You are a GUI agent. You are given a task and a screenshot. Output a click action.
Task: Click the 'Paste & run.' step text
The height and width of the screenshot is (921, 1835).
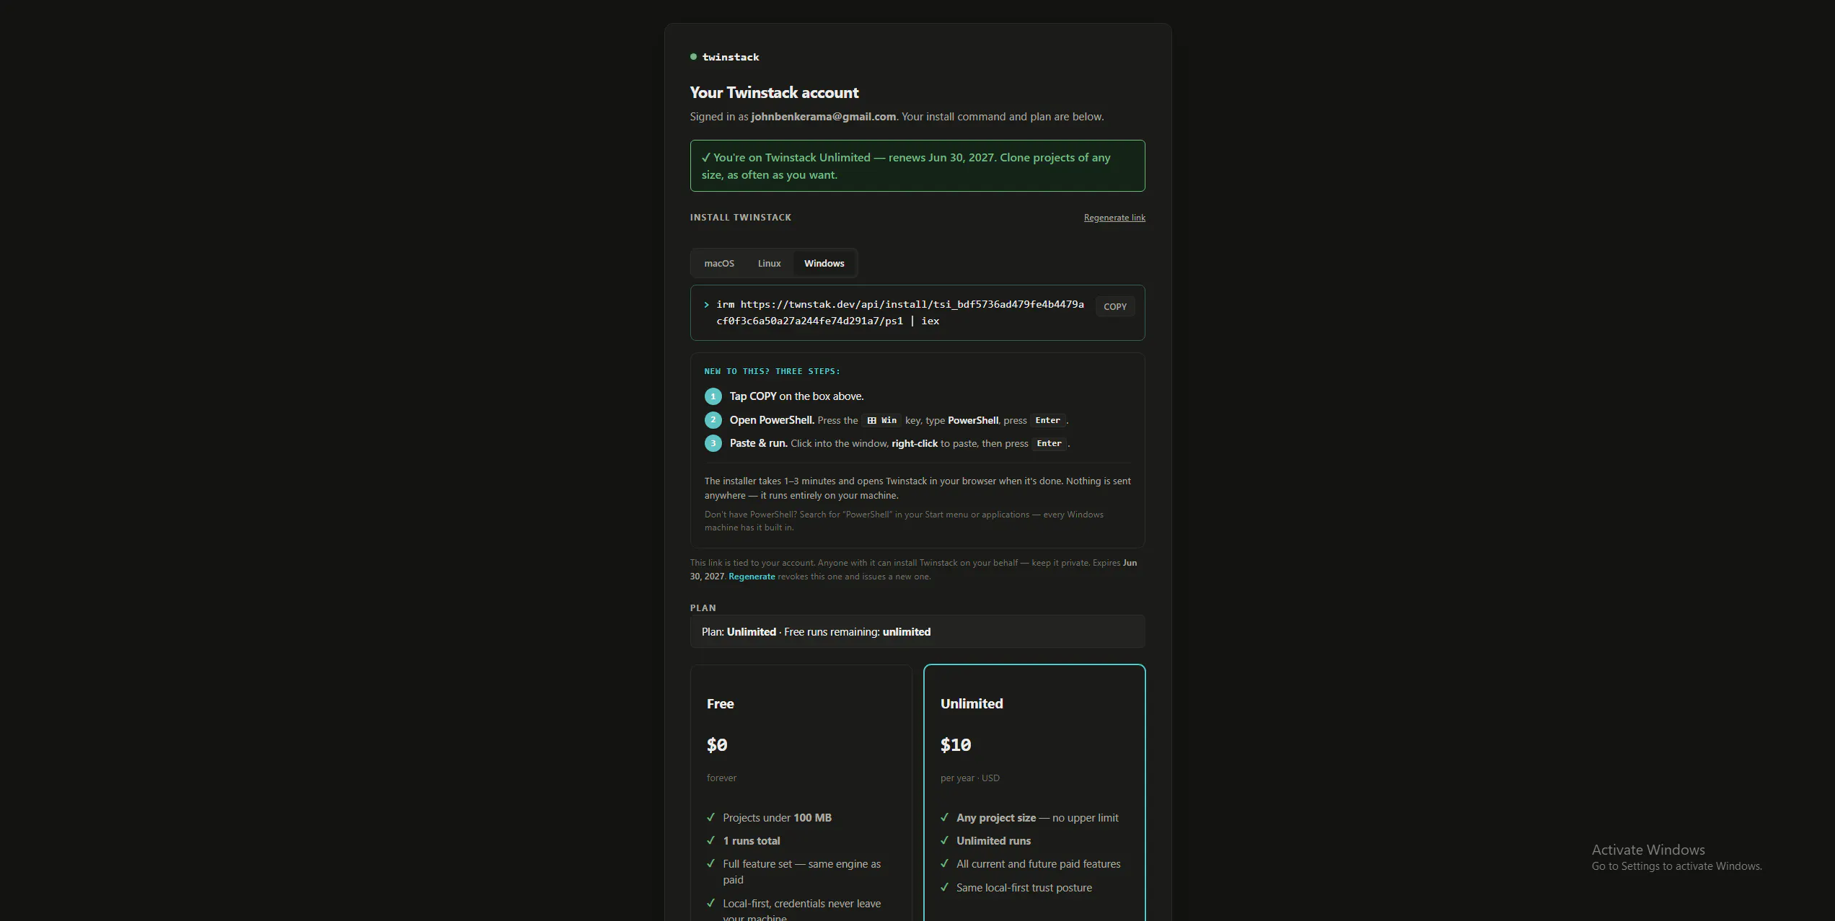pos(758,444)
